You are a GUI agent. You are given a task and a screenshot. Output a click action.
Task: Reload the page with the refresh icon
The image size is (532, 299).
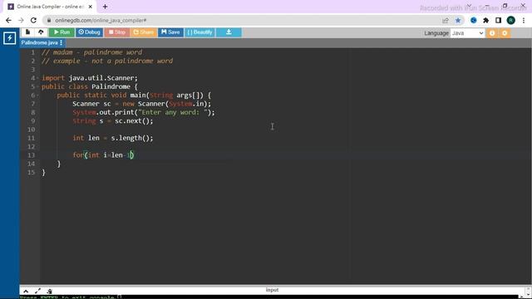click(x=33, y=20)
